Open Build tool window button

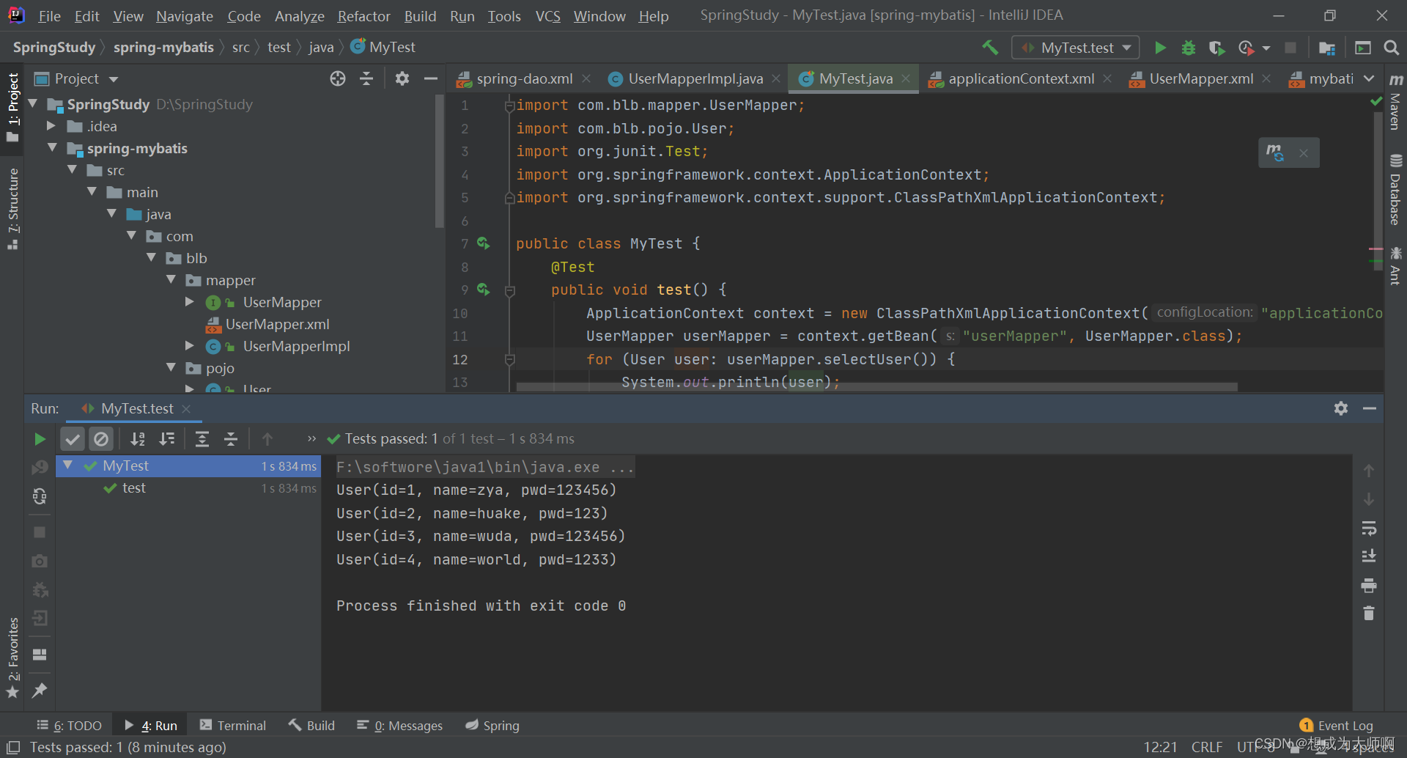point(312,725)
